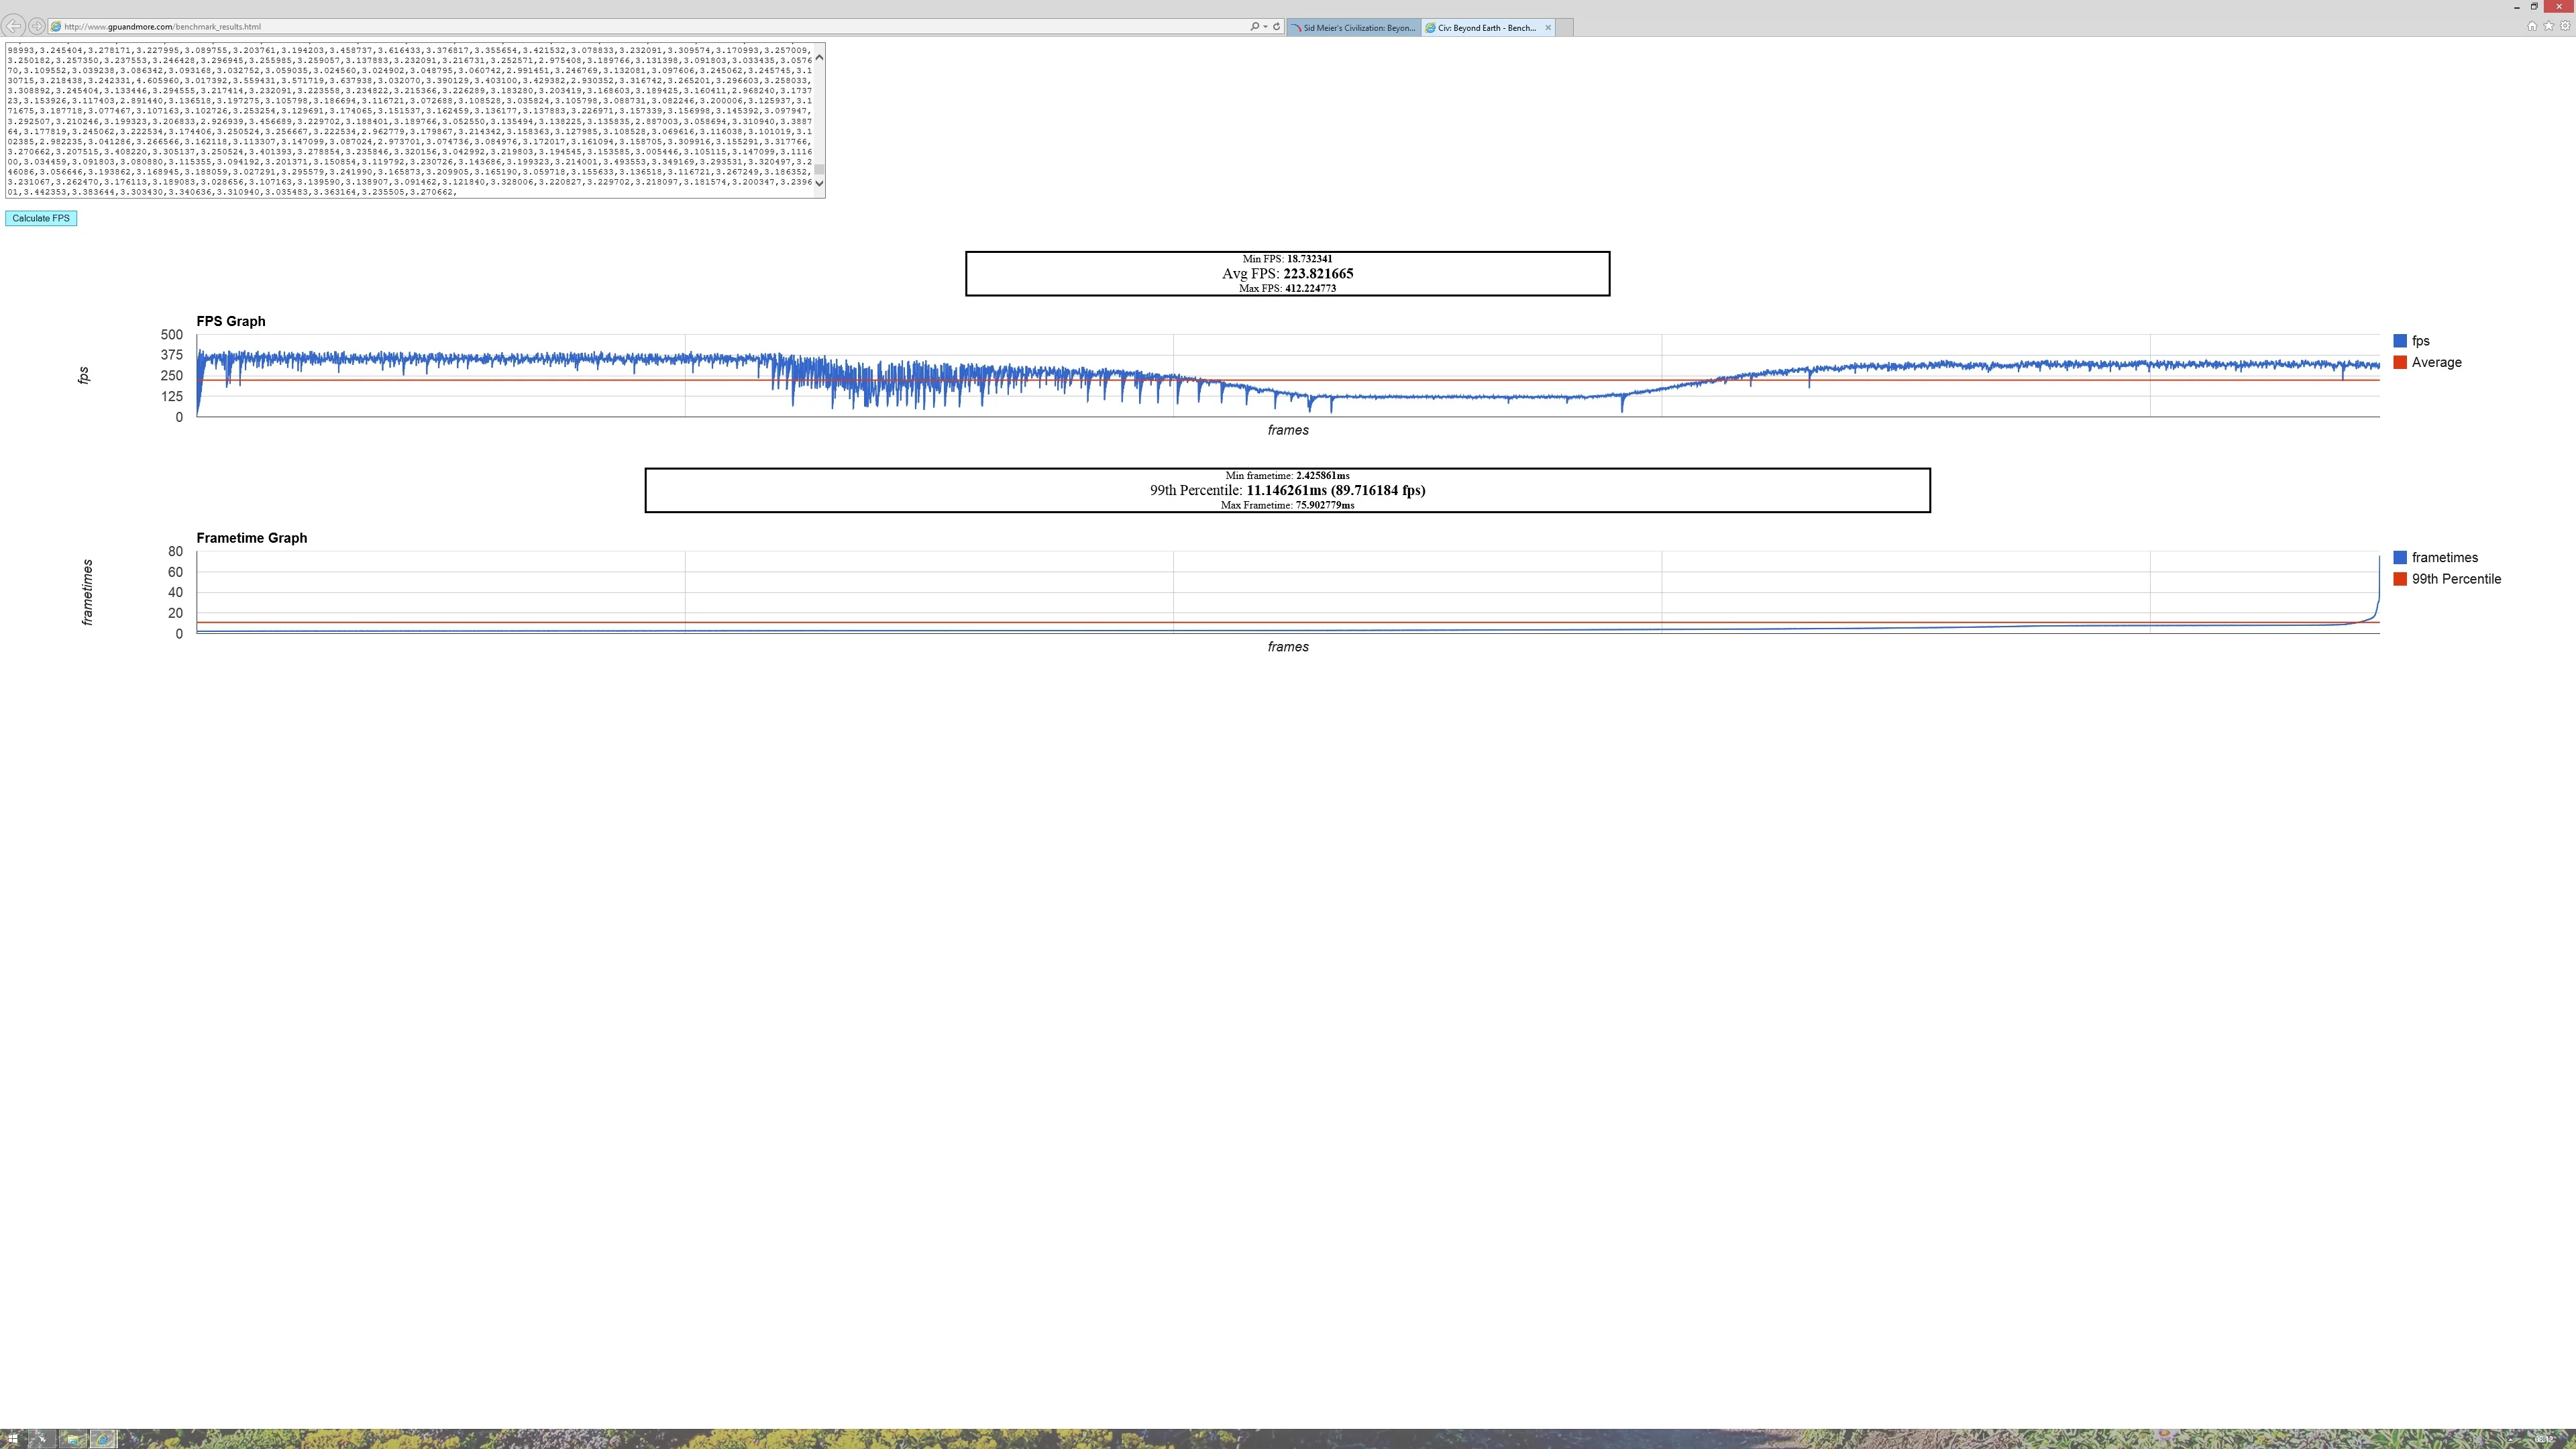Open the Windows Start button
Image resolution: width=2576 pixels, height=1449 pixels.
click(12, 1439)
